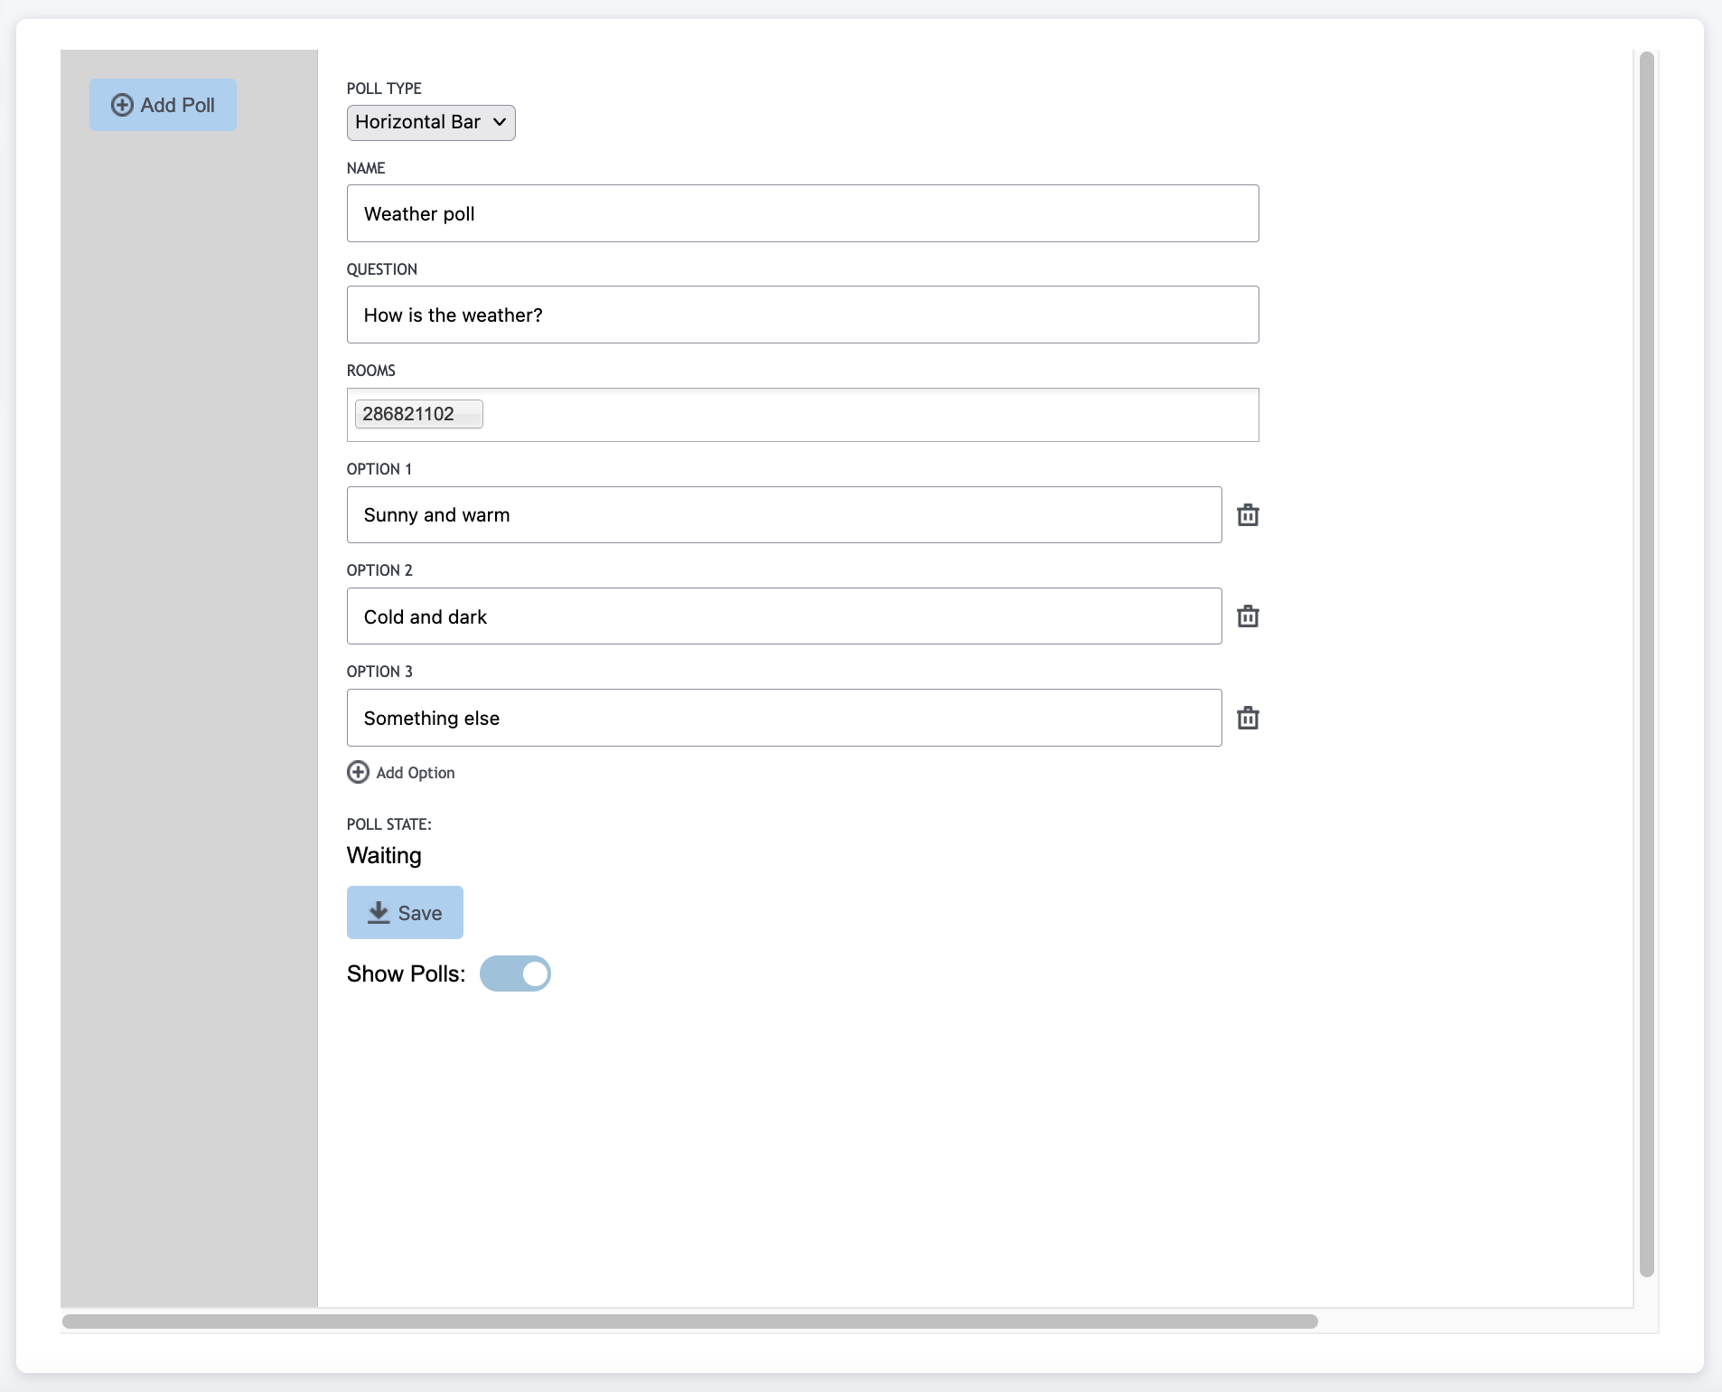Click the plus icon beside Add Option
1722x1392 pixels.
pyautogui.click(x=358, y=772)
